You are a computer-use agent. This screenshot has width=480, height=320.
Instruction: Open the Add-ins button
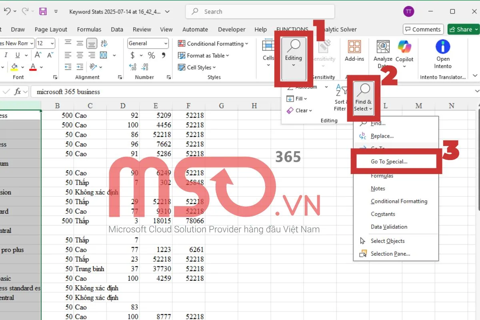click(x=354, y=51)
